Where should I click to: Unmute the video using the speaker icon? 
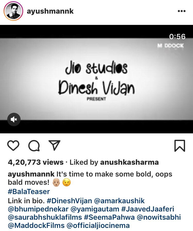14,119
